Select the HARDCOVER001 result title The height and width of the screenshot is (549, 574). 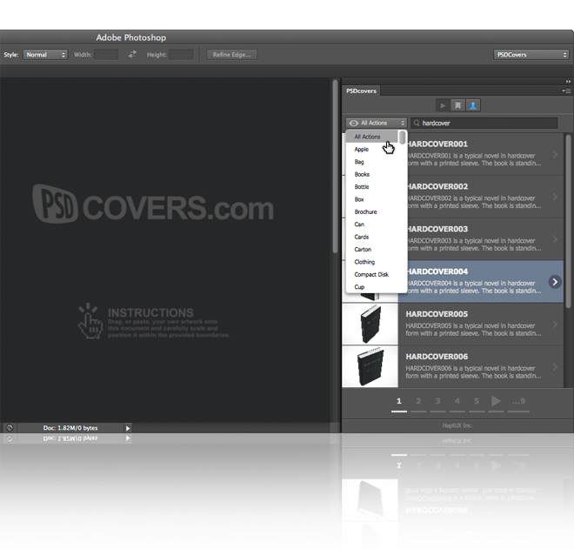(437, 144)
